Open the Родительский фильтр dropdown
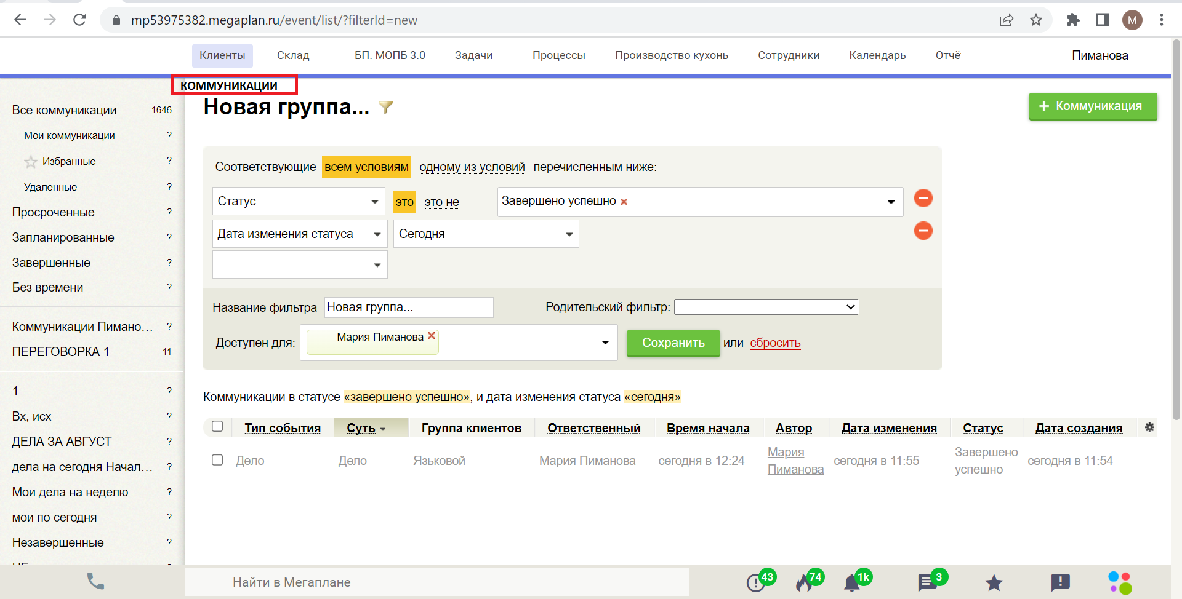 (766, 307)
